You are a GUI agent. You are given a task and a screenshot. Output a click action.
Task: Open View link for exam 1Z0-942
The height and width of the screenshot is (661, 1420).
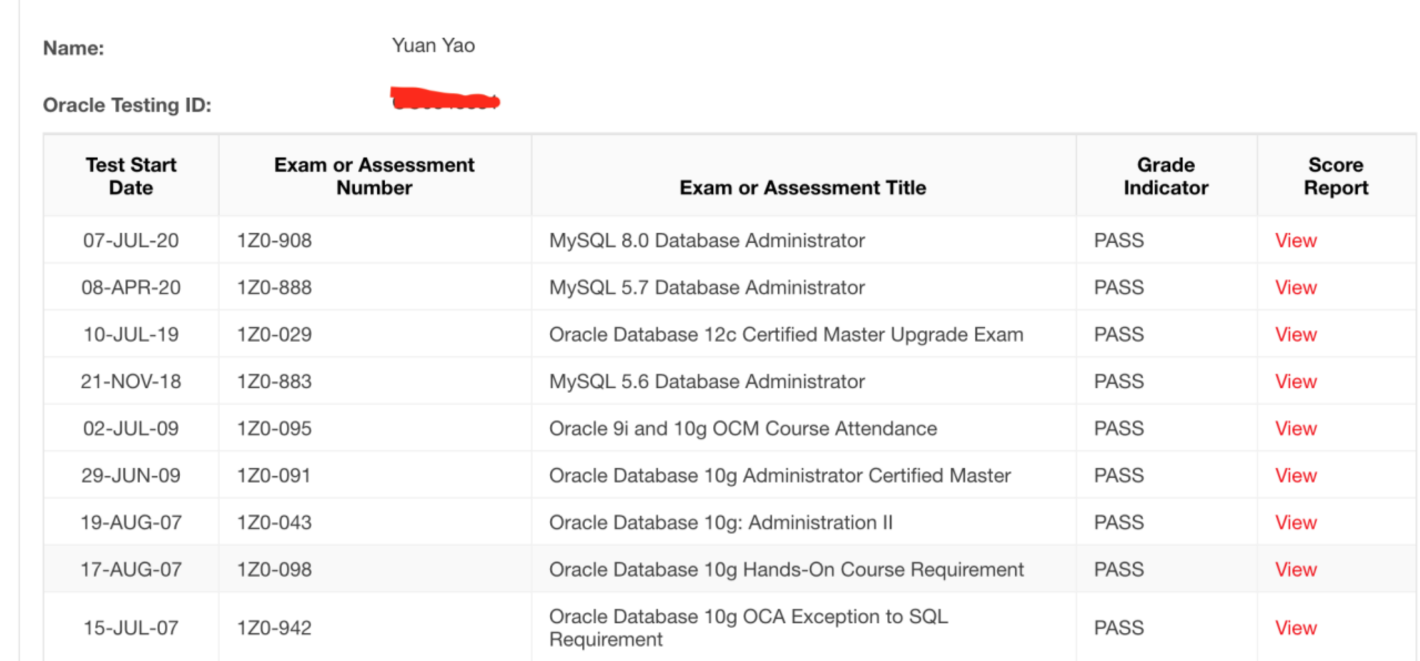(x=1295, y=628)
